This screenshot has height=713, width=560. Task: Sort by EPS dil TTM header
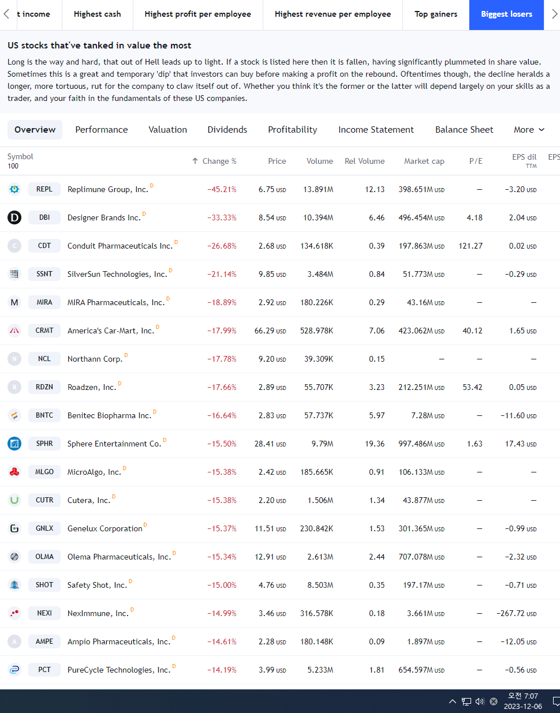coord(524,161)
